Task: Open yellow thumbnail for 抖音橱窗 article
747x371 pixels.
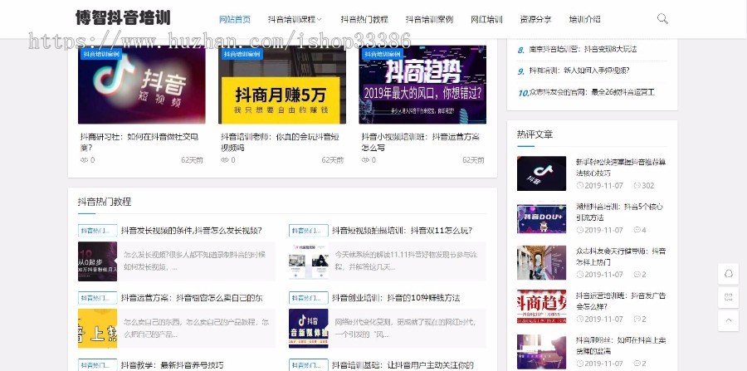Action: pyautogui.click(x=98, y=329)
